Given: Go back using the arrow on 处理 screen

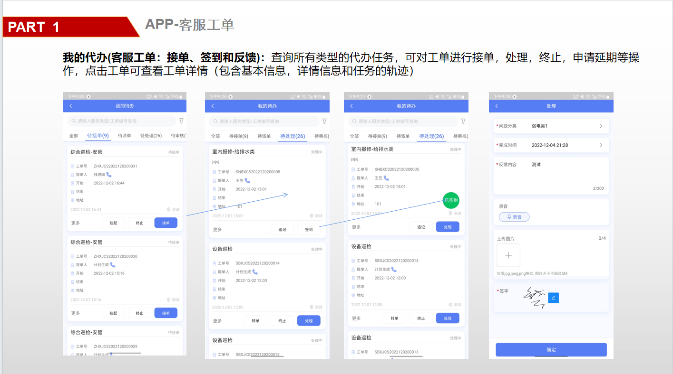Looking at the screenshot, I should [497, 106].
